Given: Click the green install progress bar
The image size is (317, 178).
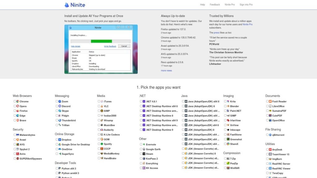Looking at the screenshot, I should (101, 41).
